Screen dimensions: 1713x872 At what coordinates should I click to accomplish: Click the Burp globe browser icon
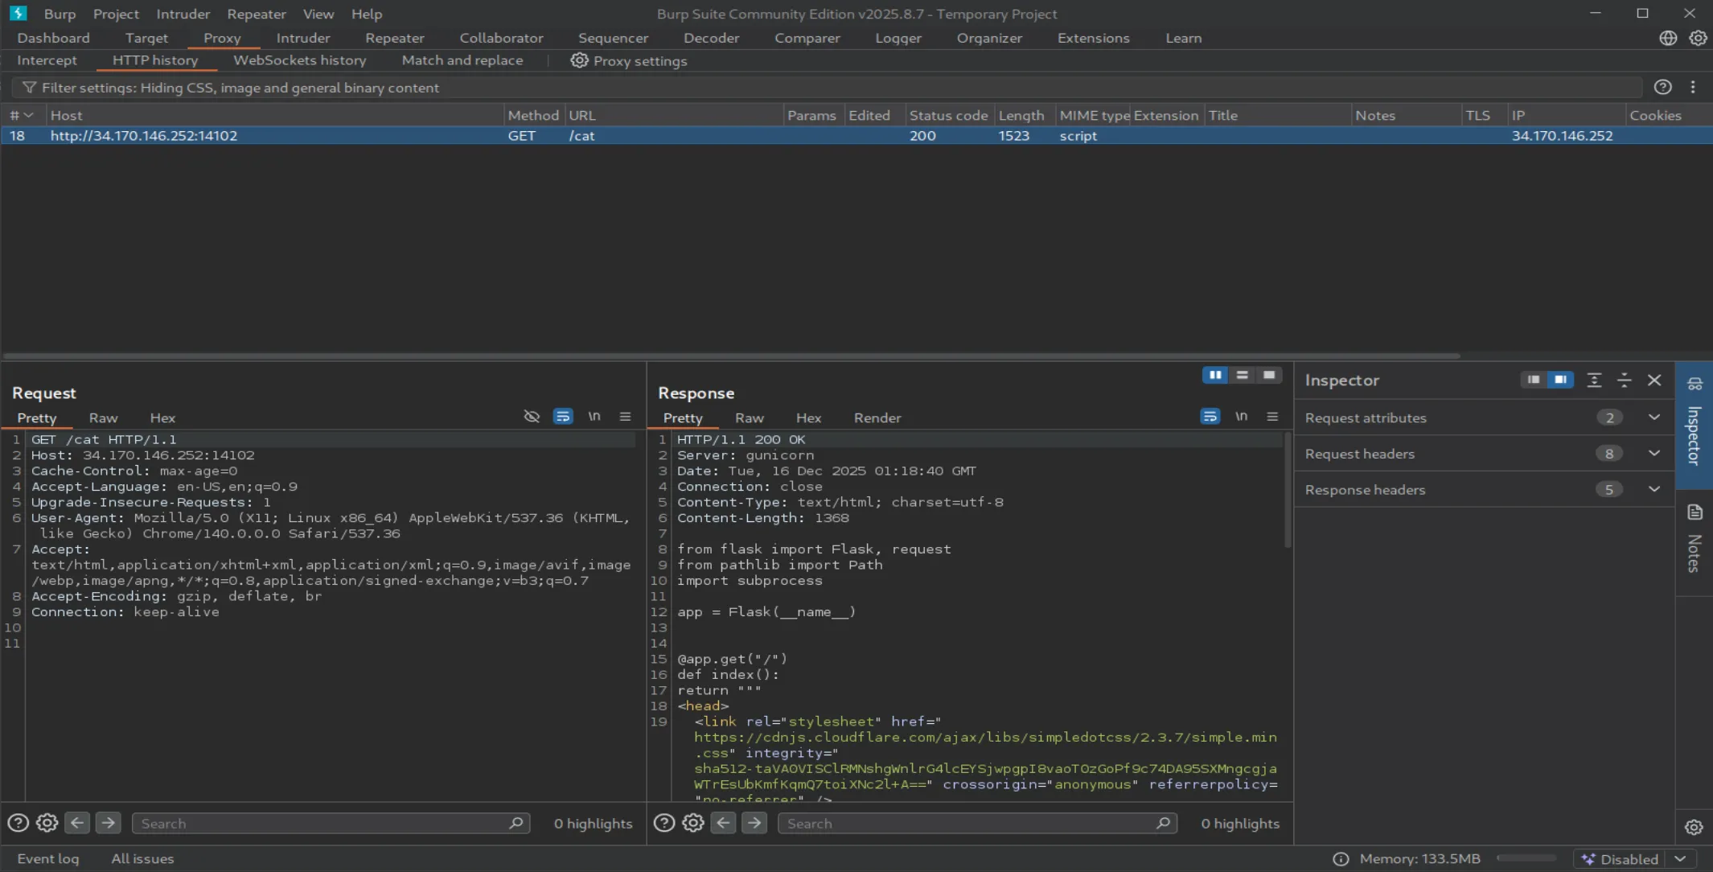coord(1668,38)
